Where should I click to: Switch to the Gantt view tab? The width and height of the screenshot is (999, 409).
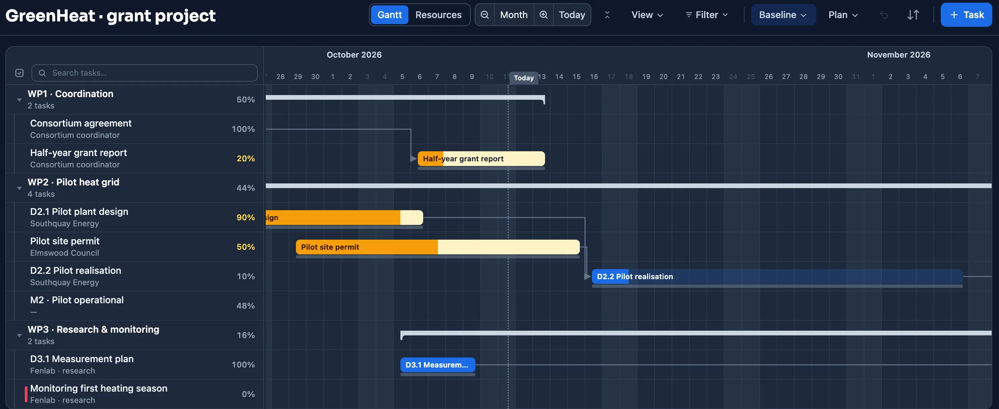389,15
